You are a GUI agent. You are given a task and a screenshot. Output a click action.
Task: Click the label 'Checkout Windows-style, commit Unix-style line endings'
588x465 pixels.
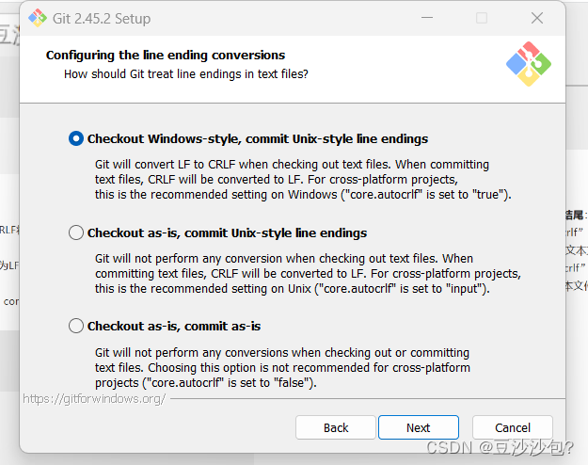pyautogui.click(x=258, y=139)
